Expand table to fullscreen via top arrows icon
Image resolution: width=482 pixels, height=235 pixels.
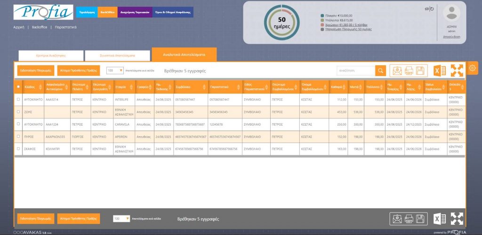(457, 70)
